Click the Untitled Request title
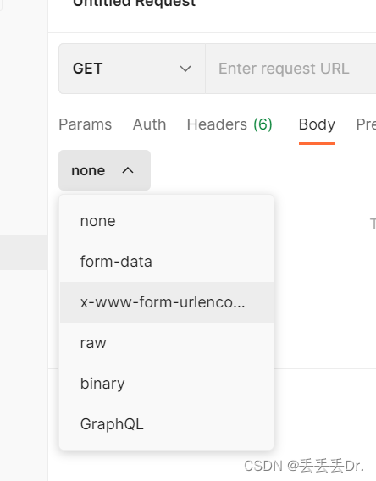Screen dimensions: 376x481 click(x=134, y=3)
